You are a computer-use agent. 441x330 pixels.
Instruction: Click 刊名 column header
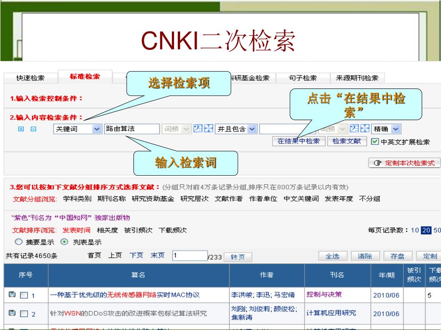(337, 275)
